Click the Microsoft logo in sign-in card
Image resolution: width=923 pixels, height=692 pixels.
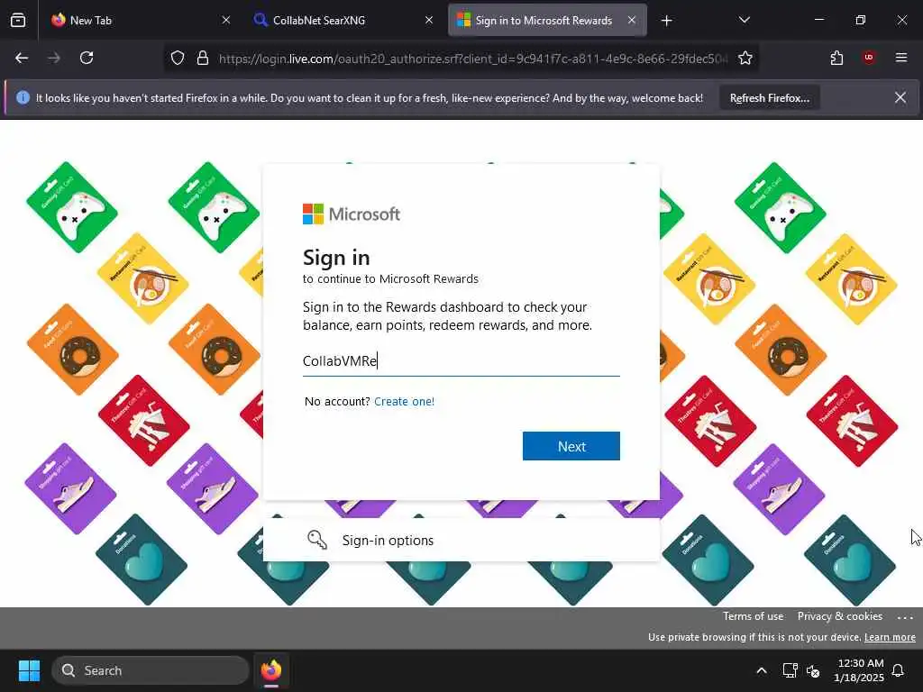pos(352,214)
